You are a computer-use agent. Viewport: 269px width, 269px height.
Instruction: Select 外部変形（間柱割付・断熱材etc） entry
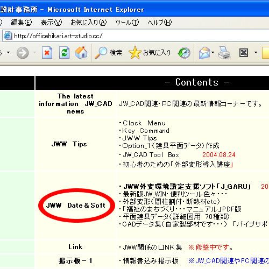171,202
